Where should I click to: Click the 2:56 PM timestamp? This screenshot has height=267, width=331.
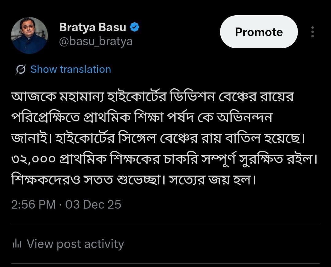coord(33,204)
